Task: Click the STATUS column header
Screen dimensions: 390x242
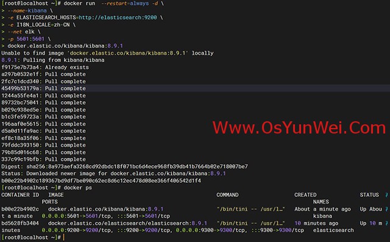Action: [x=369, y=195]
